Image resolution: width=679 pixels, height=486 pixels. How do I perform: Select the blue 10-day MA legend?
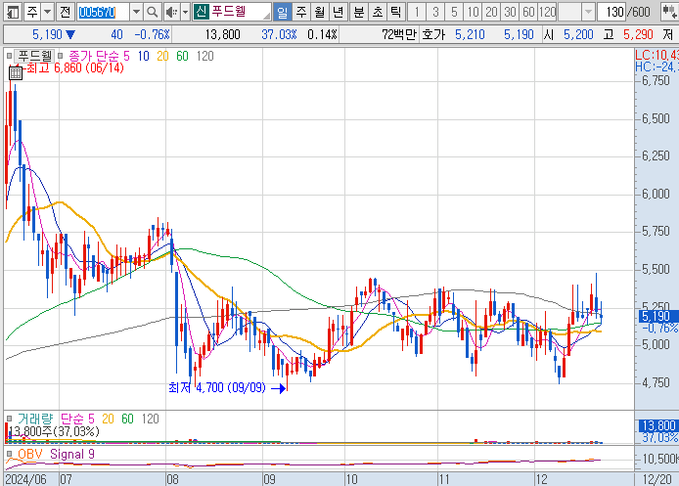pyautogui.click(x=144, y=56)
